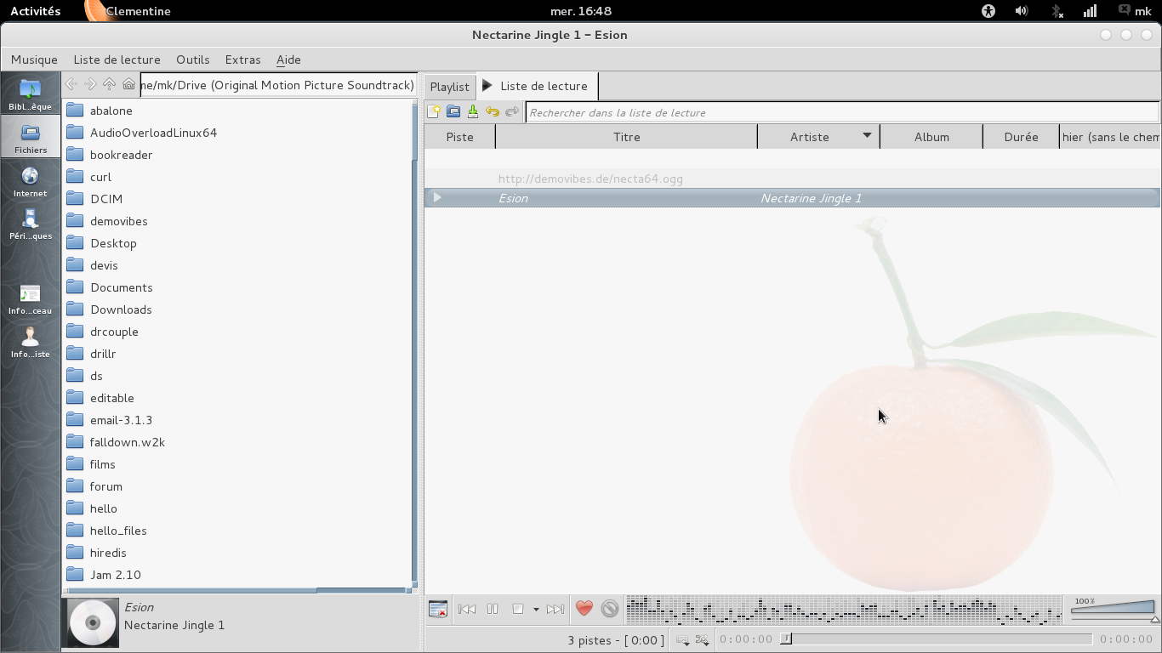This screenshot has height=653, width=1162.
Task: Open the system volume indicator
Action: (x=1022, y=11)
